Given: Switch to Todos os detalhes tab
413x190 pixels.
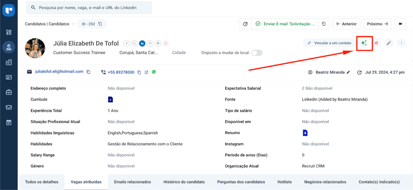Looking at the screenshot, I should click(x=42, y=182).
